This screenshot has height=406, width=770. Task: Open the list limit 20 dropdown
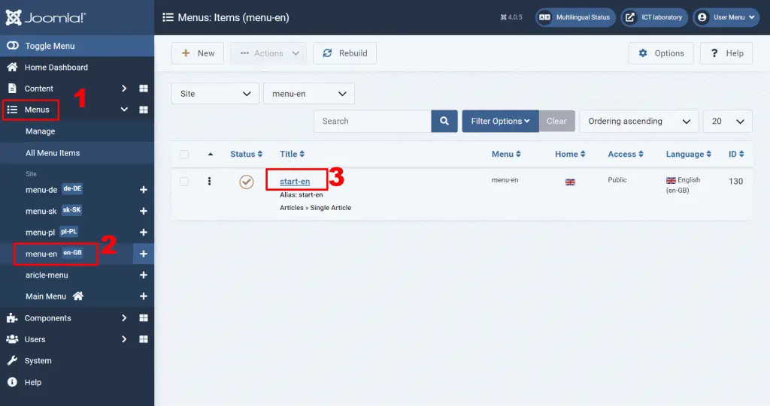coord(728,121)
